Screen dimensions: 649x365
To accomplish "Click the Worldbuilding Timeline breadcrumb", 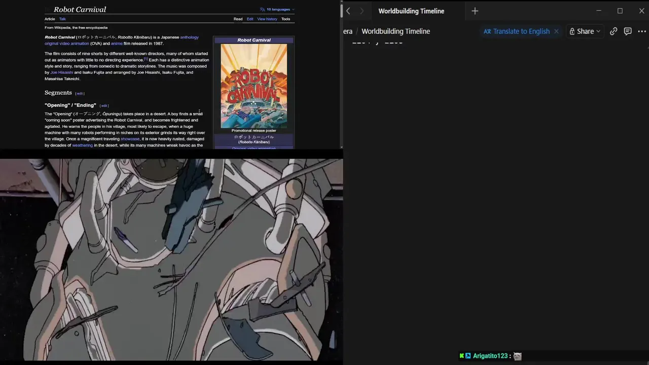I will (395, 31).
